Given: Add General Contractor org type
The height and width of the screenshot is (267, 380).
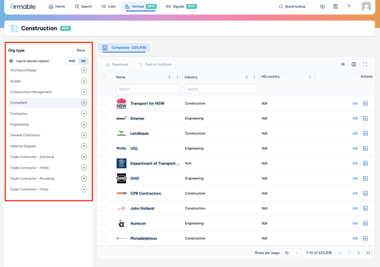Looking at the screenshot, I should tap(84, 135).
